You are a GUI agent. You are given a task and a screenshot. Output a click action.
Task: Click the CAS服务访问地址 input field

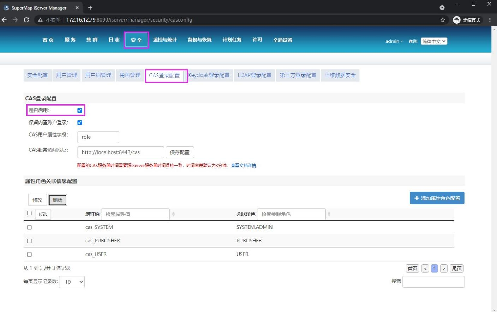click(121, 152)
